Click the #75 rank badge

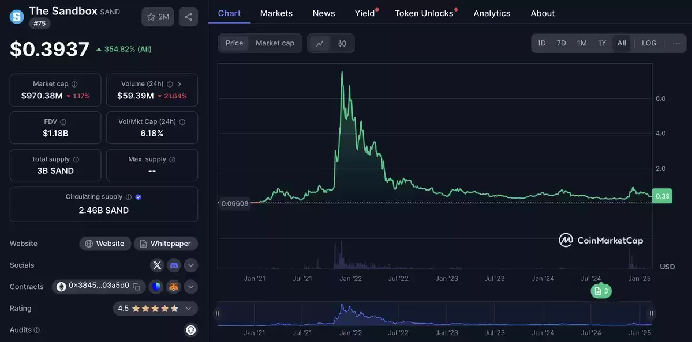(40, 24)
